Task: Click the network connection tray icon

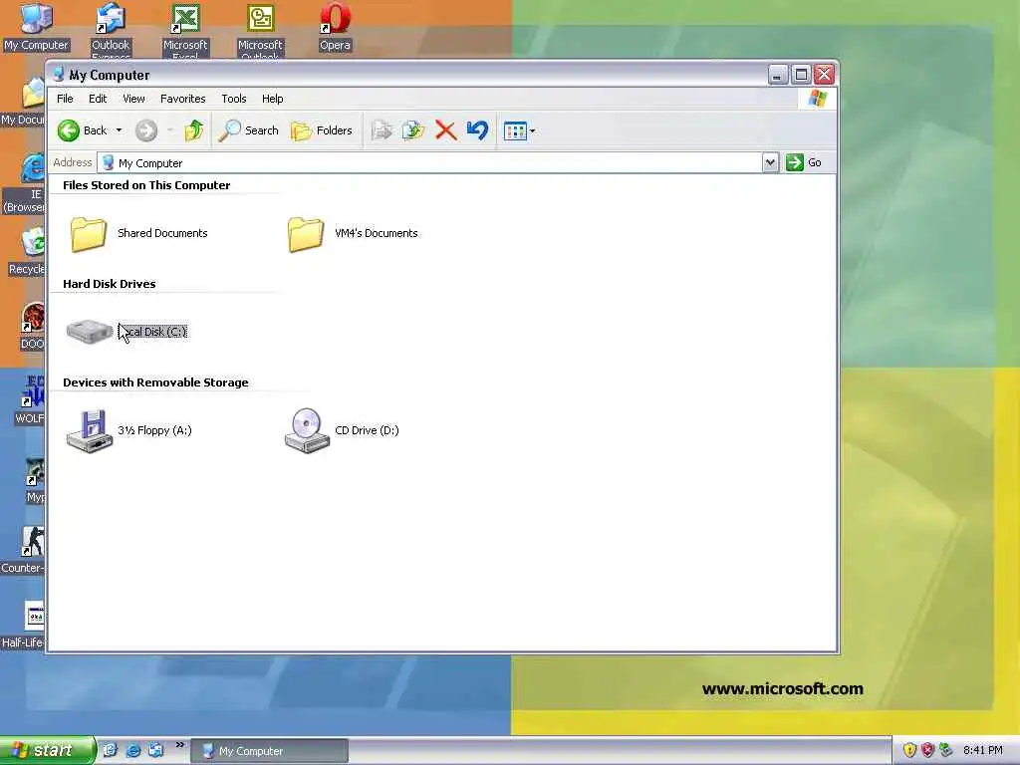Action: point(946,751)
